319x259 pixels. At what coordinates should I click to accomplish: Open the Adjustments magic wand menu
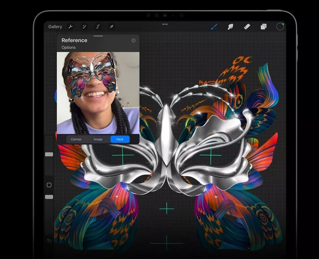[84, 27]
